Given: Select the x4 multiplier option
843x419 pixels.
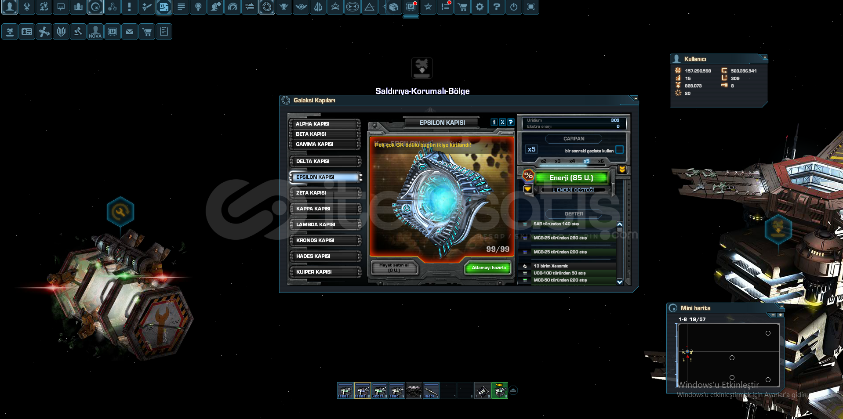Looking at the screenshot, I should (x=572, y=161).
